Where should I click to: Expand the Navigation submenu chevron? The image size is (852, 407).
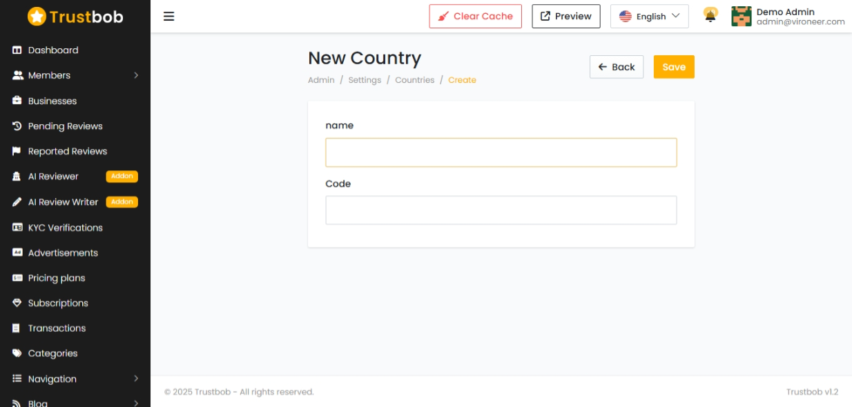tap(136, 379)
